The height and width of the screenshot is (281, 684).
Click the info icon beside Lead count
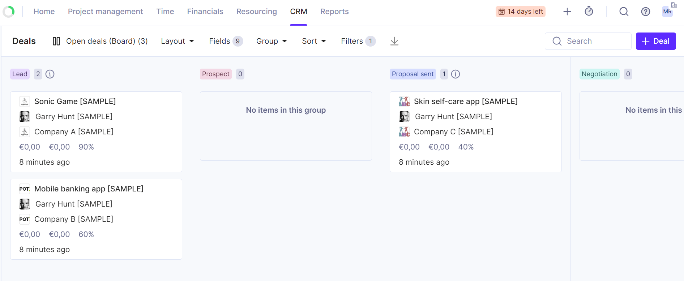coord(50,74)
